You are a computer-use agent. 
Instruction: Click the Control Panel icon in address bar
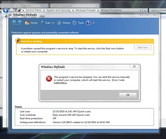pyautogui.click(x=19, y=10)
